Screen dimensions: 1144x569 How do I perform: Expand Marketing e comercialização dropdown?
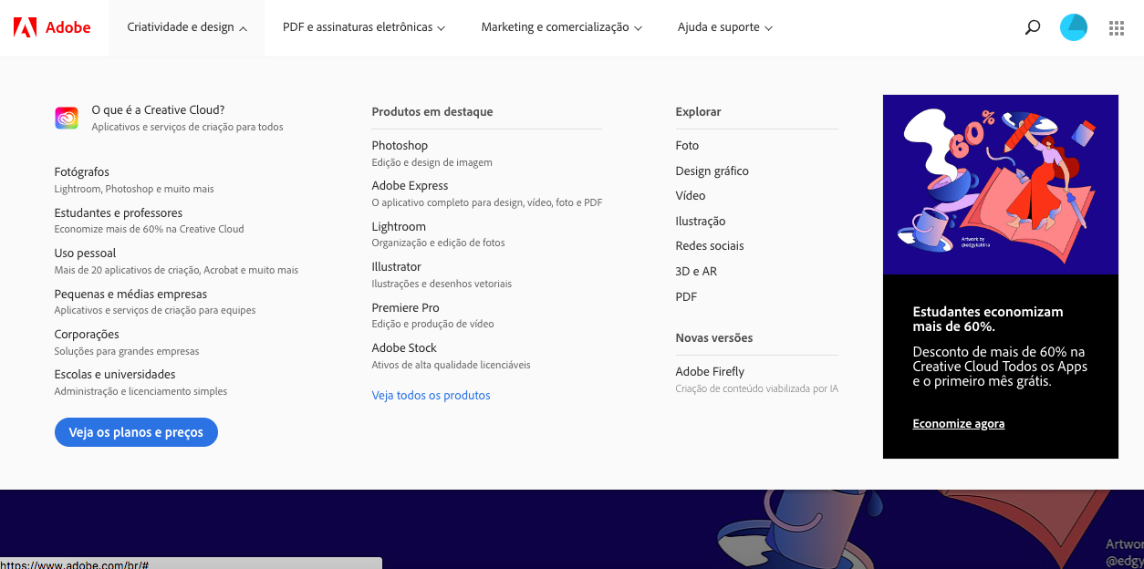tap(562, 27)
